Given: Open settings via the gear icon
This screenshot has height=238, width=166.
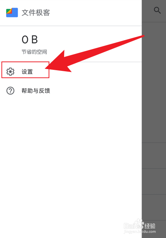Looking at the screenshot, I should click(x=10, y=72).
